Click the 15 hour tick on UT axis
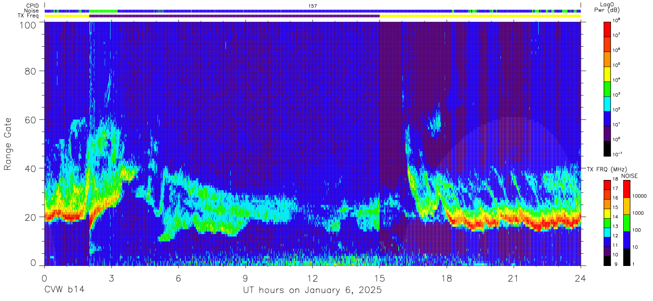The image size is (653, 301). point(380,278)
